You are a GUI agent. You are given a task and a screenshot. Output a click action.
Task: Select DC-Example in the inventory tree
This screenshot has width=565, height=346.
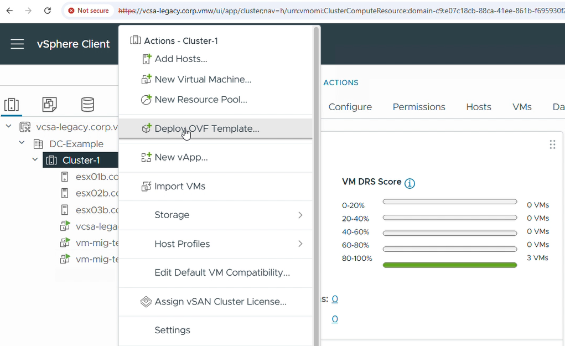(x=76, y=144)
